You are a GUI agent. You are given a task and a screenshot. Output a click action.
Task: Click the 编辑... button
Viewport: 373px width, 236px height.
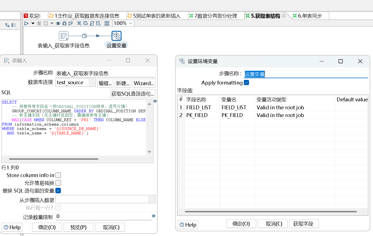tap(105, 83)
